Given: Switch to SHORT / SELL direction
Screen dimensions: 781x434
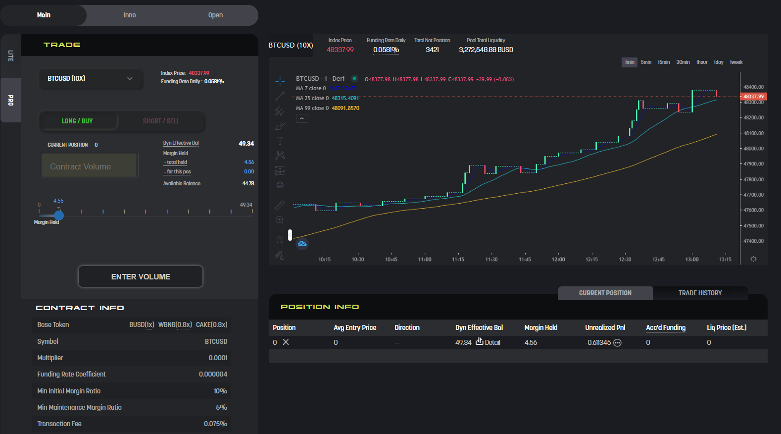Looking at the screenshot, I should tap(161, 121).
